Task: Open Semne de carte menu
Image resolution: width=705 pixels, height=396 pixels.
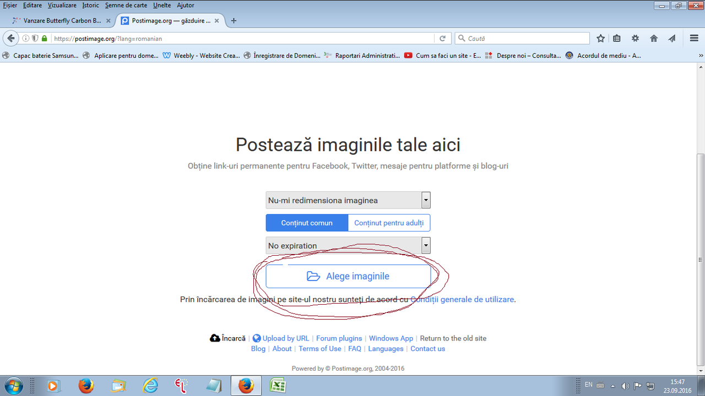Action: pos(126,5)
